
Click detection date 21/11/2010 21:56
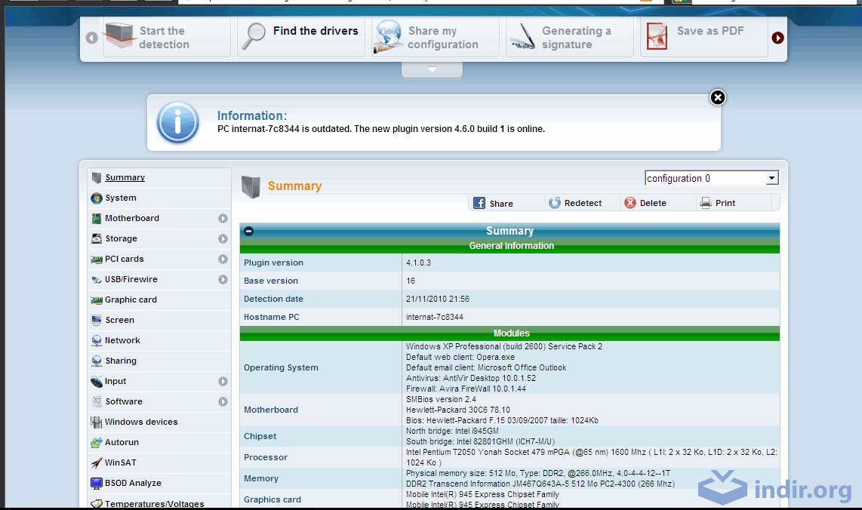[438, 299]
